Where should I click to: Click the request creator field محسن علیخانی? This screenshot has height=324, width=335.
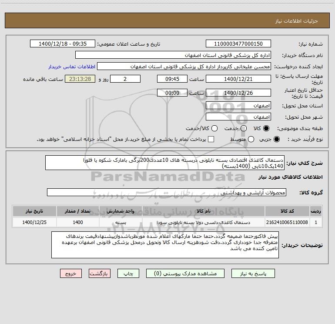coord(184,66)
